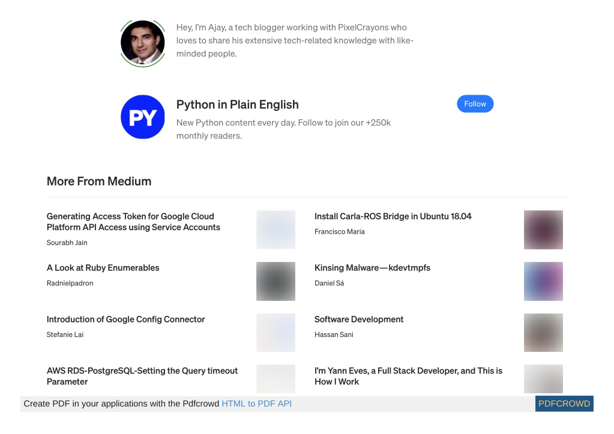Open the Kinsing Malware kdevtmpfs article
The height and width of the screenshot is (434, 614).
[372, 268]
